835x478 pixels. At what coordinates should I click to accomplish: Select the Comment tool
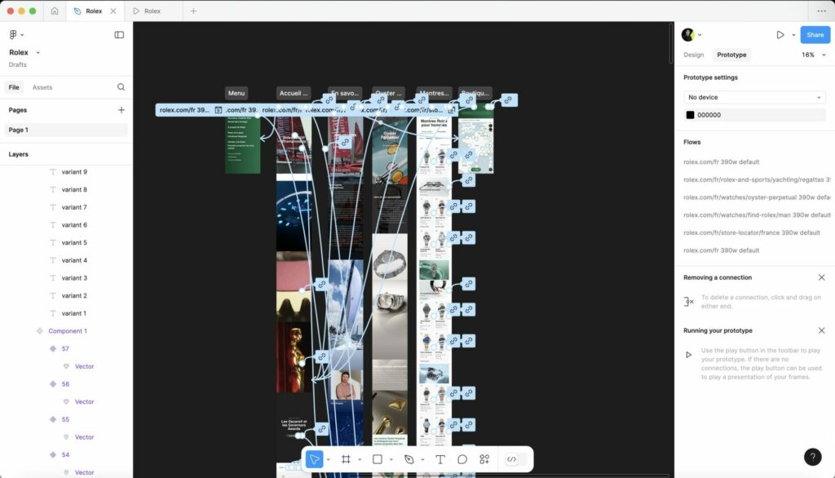[462, 459]
